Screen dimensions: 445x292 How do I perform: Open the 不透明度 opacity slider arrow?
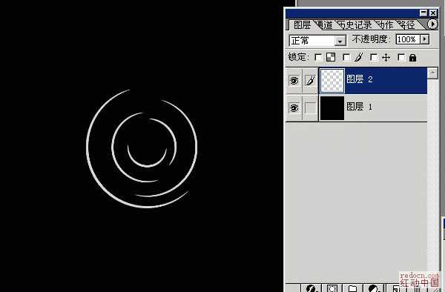pyautogui.click(x=425, y=39)
